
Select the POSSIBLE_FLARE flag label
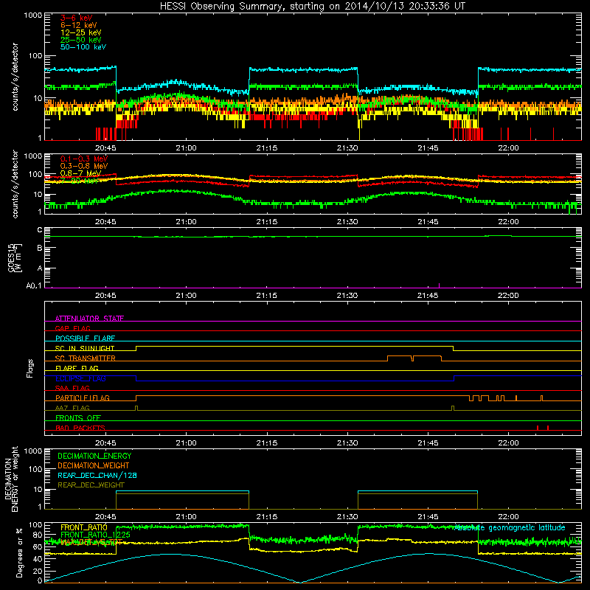[85, 339]
